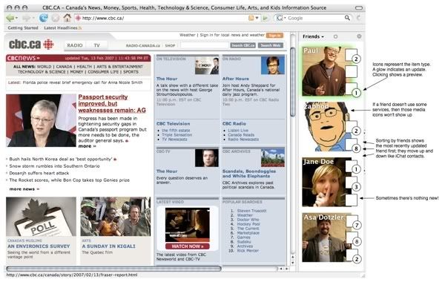Click the Stop loading icon
This screenshot has height=282, width=445.
[56, 18]
